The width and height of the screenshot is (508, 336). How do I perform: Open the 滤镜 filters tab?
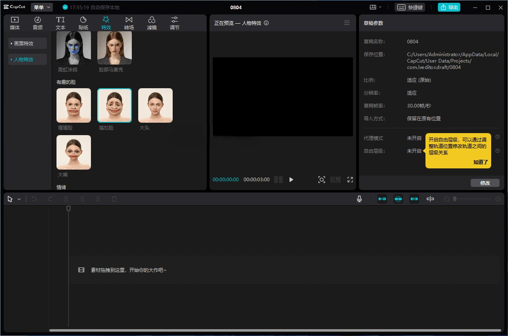click(x=152, y=23)
